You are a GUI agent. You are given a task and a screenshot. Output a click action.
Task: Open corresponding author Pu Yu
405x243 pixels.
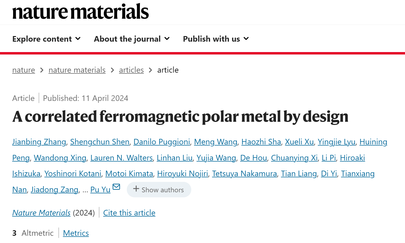click(x=100, y=190)
